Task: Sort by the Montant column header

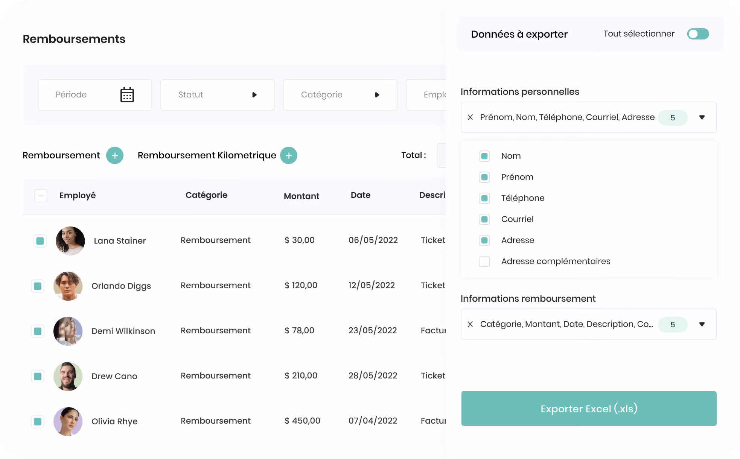Action: [x=301, y=196]
